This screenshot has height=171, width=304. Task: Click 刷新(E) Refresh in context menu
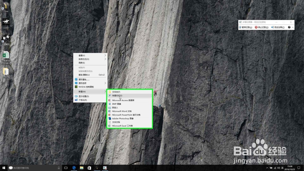coord(90,63)
